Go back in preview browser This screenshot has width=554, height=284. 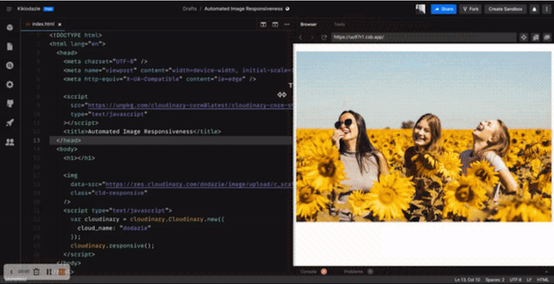tap(300, 37)
